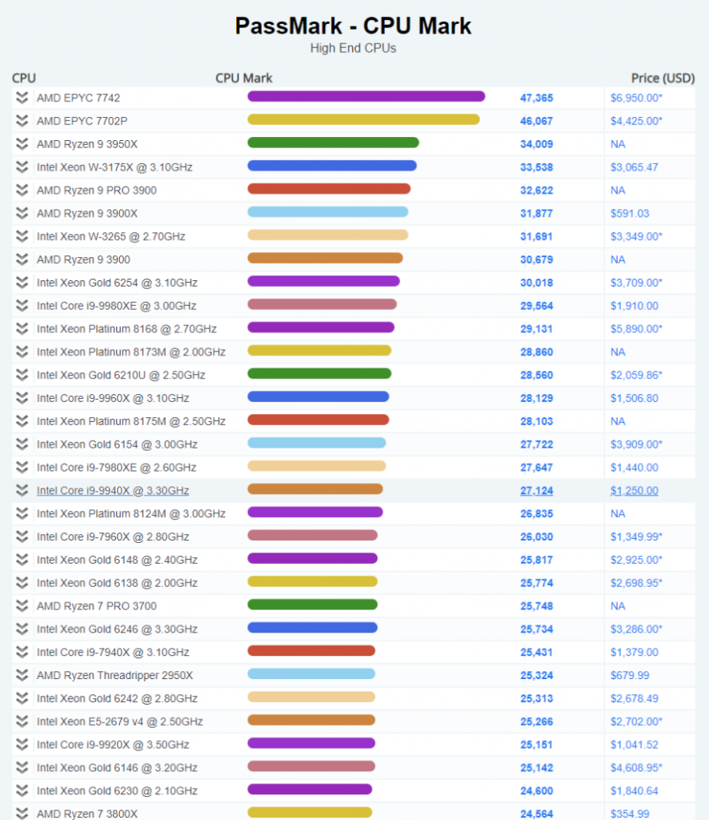The height and width of the screenshot is (820, 709).
Task: Open the AMD Ryzen 9 3950X link
Action: (x=87, y=144)
